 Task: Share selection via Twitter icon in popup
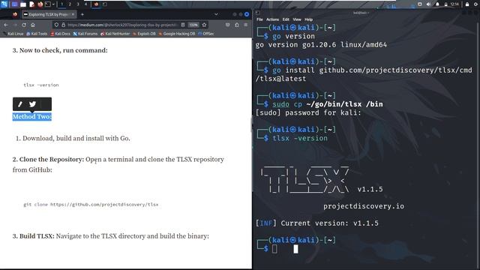32,104
